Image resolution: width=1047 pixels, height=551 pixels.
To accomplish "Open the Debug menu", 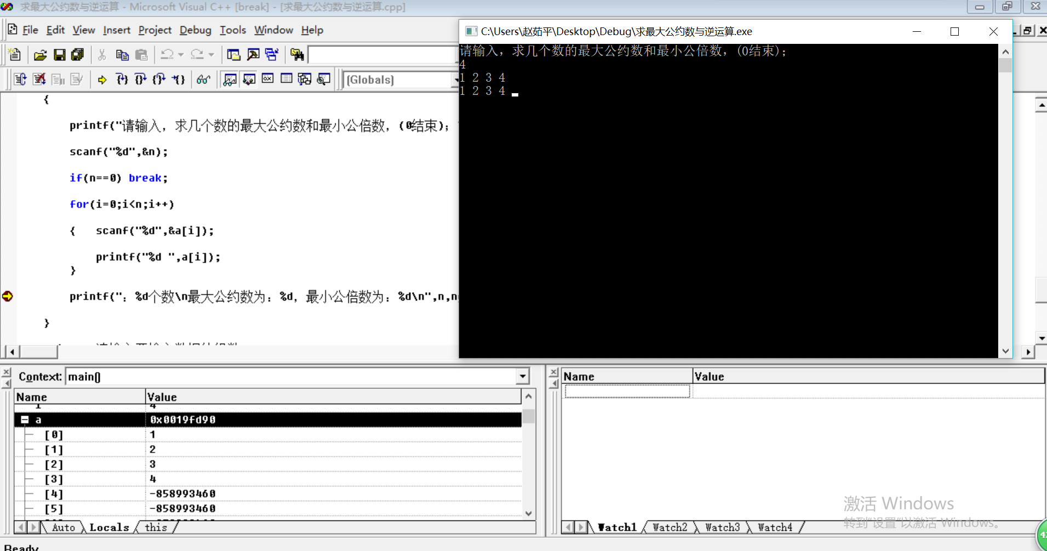I will tap(195, 30).
